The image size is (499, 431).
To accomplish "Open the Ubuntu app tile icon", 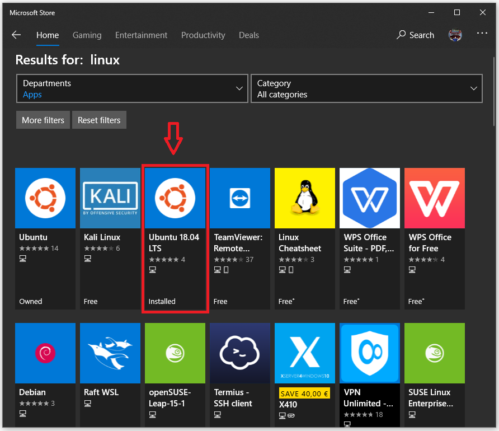I will click(x=45, y=198).
